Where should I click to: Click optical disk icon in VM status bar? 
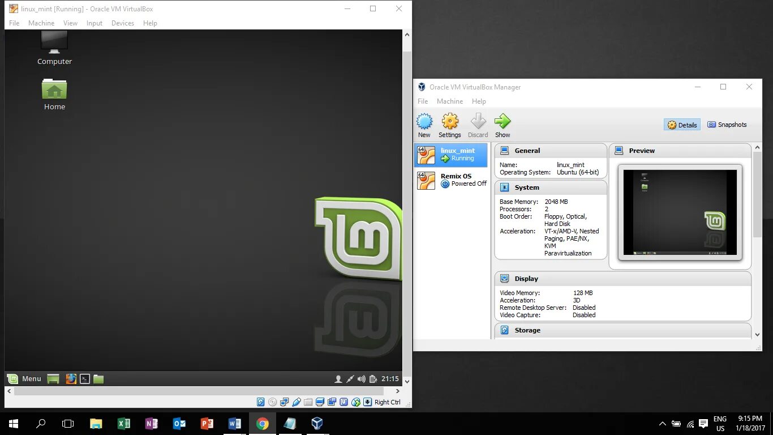[273, 402]
